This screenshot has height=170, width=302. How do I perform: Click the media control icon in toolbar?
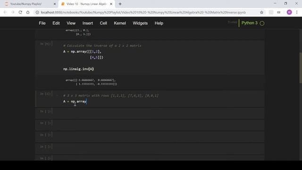(279, 12)
